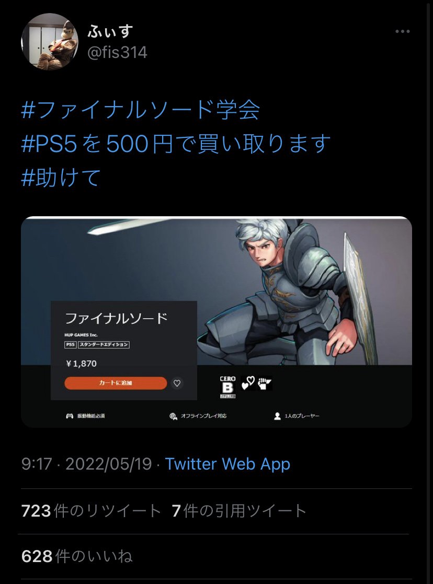
Task: Toggle the heart wishlist icon beside cart button
Action: pos(177,383)
